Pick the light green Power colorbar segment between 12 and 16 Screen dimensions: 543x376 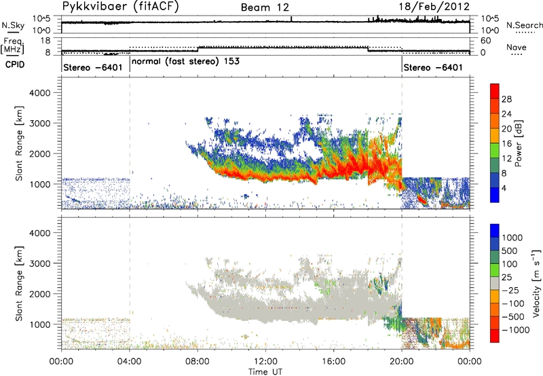pos(495,151)
